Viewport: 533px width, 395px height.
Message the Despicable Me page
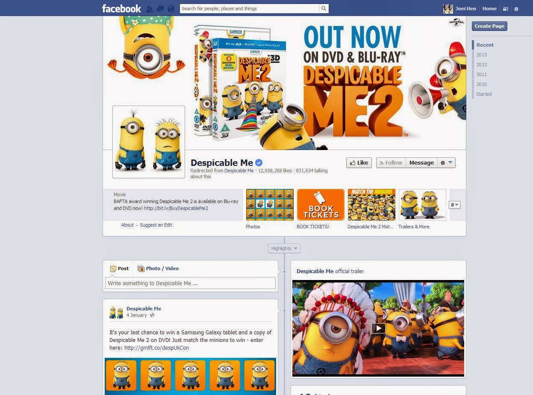(421, 162)
